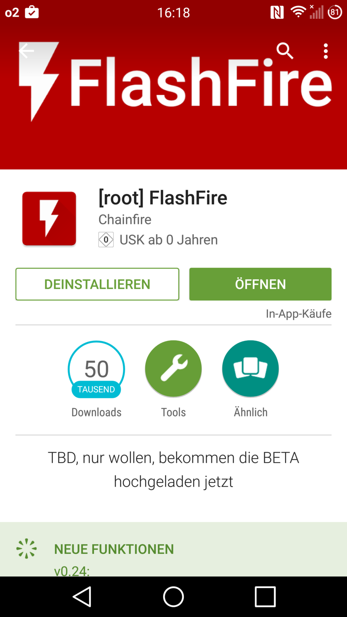
Task: Tap the back arrow in header
Action: tap(26, 51)
